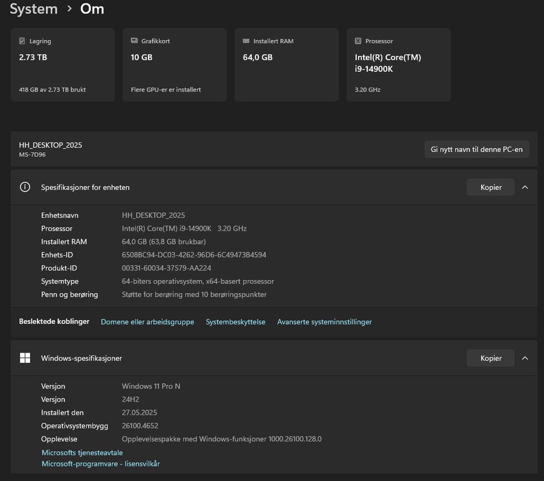Click the RAM icon on Installert RAM card

[x=246, y=41]
